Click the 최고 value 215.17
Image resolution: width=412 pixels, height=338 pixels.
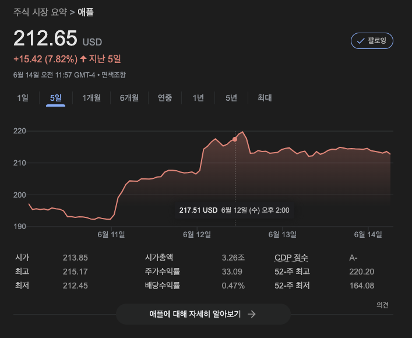coord(75,272)
